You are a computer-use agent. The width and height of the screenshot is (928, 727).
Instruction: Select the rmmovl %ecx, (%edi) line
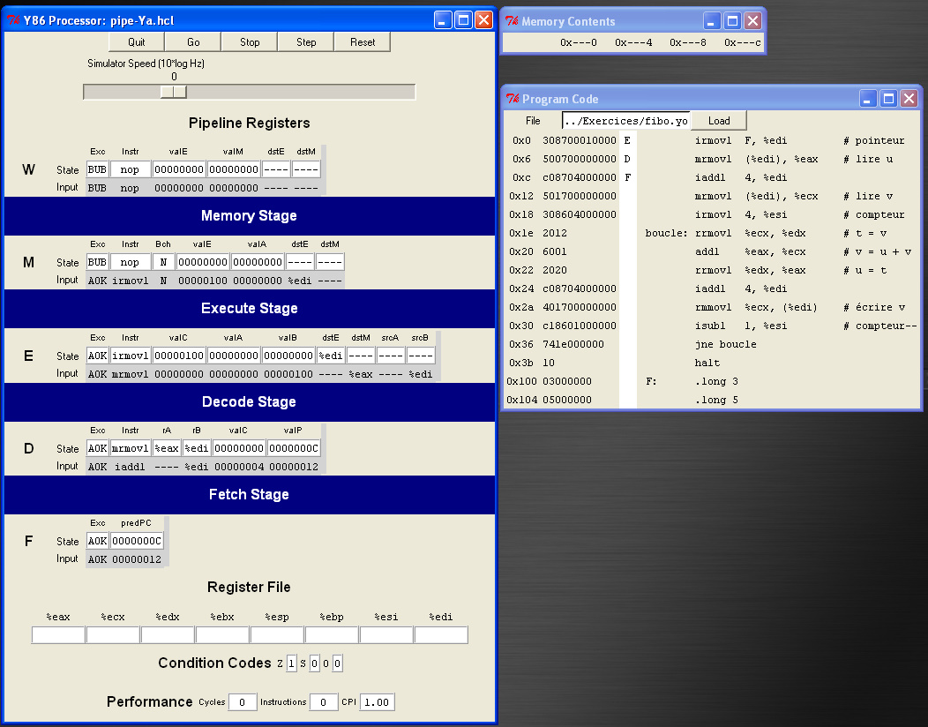712,307
